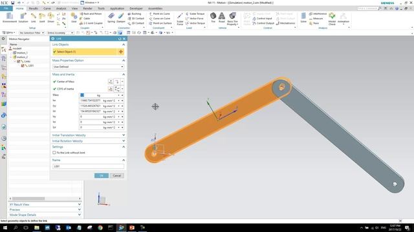Open Chrome from the taskbar
This screenshot has width=414, height=232.
(x=100, y=227)
